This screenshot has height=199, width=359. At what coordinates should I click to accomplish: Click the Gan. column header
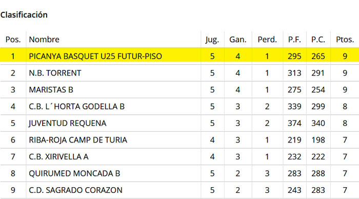pyautogui.click(x=238, y=40)
